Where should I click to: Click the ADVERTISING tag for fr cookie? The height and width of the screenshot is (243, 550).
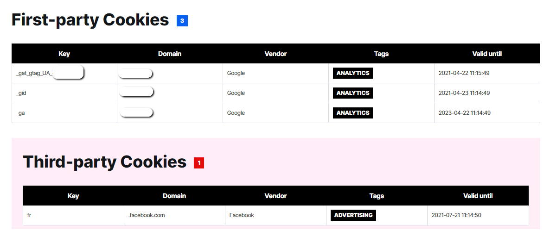coord(353,215)
